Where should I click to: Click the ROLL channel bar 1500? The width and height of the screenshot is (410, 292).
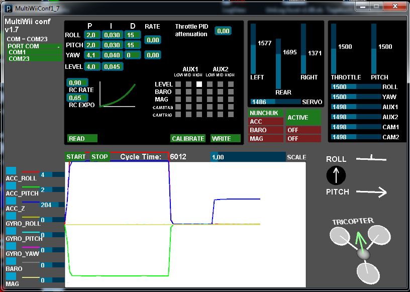tap(356, 87)
